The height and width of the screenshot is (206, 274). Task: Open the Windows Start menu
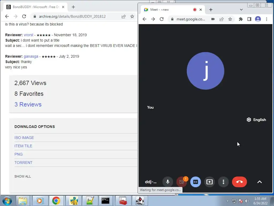(7, 201)
